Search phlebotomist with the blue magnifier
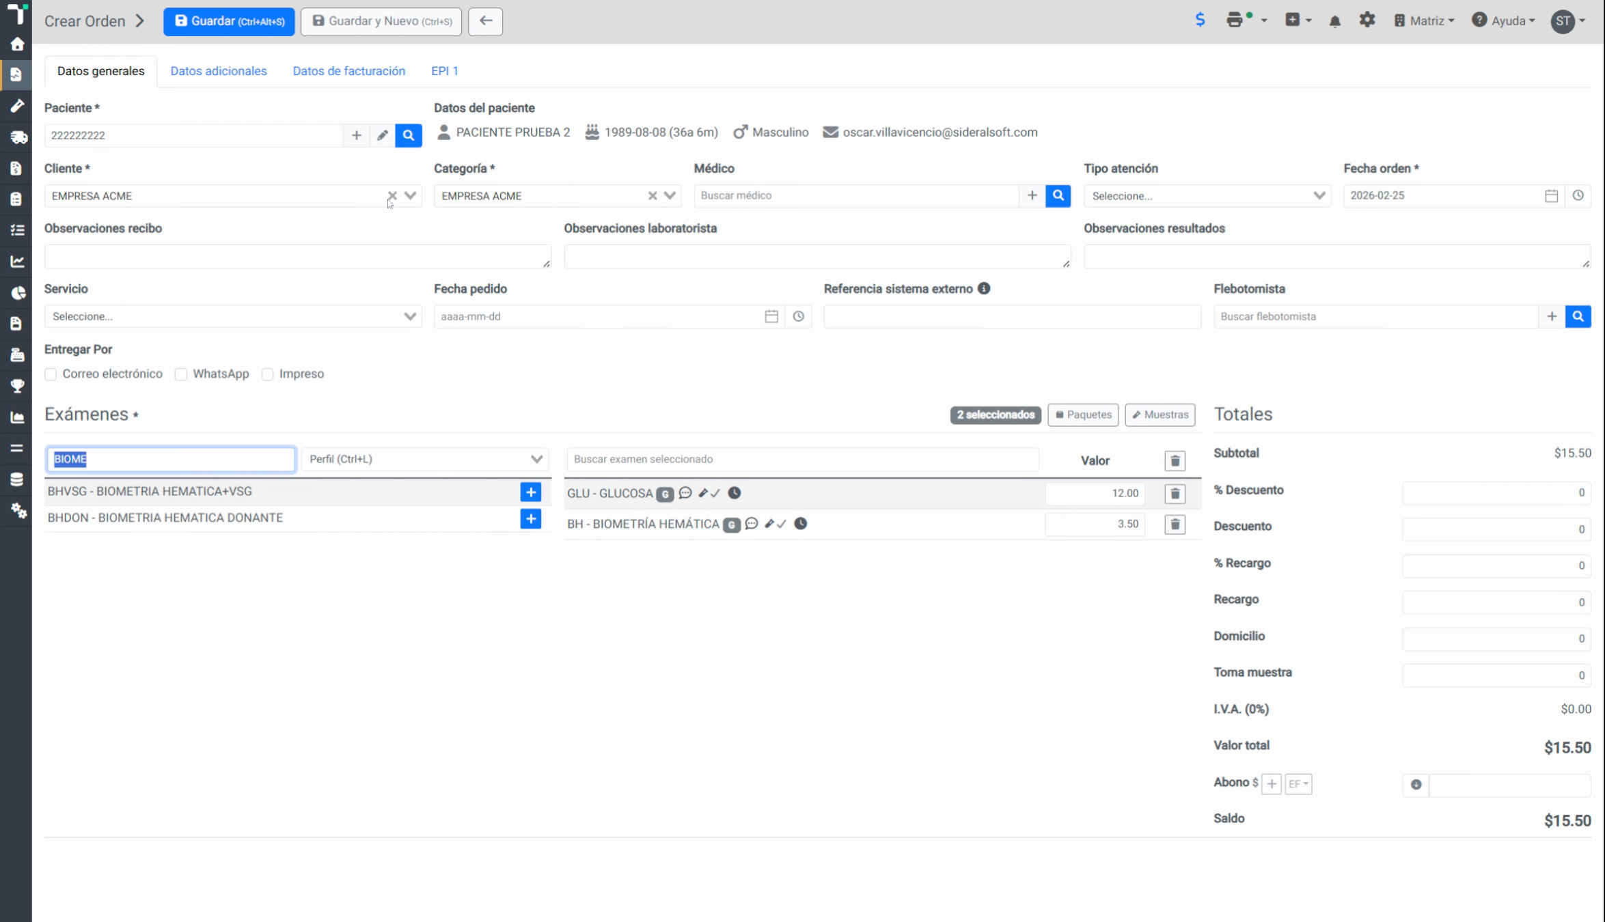The height and width of the screenshot is (922, 1605). pos(1578,316)
